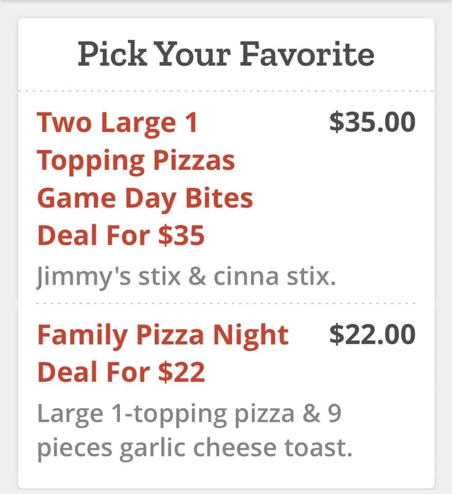Screen dimensions: 452x494
Task: Select the "pieces garlic cheese toast." line
Action: [195, 449]
